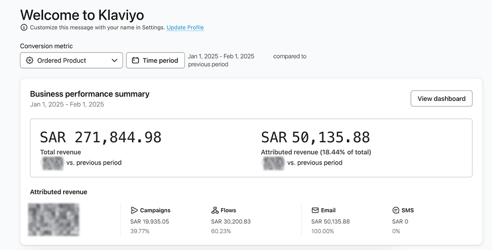
Task: Open the Update Profile link
Action: coord(185,27)
